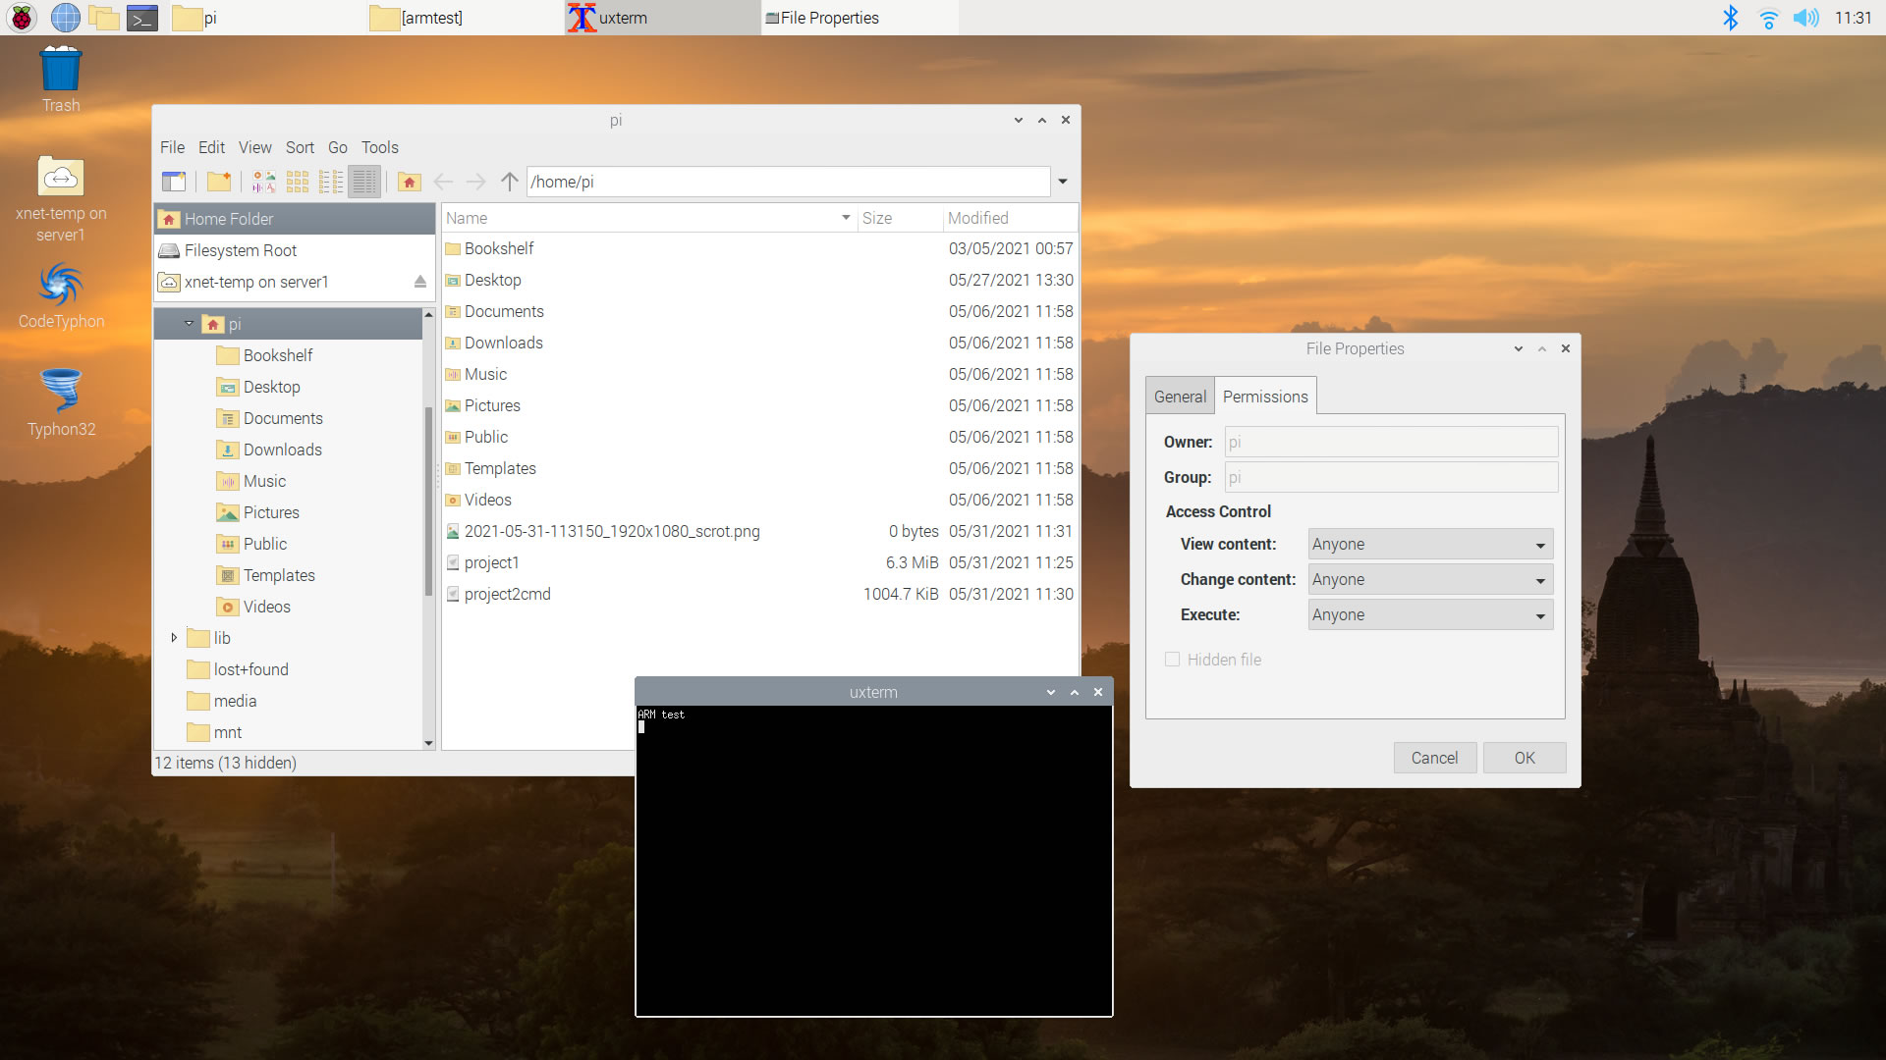Switch to icon view

pos(298,182)
